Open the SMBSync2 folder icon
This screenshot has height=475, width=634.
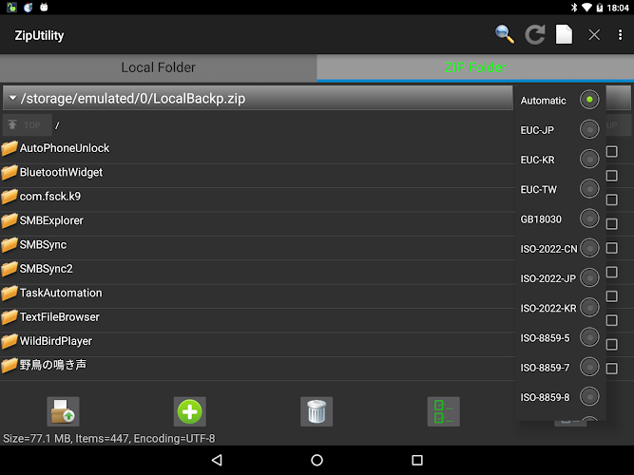[10, 269]
